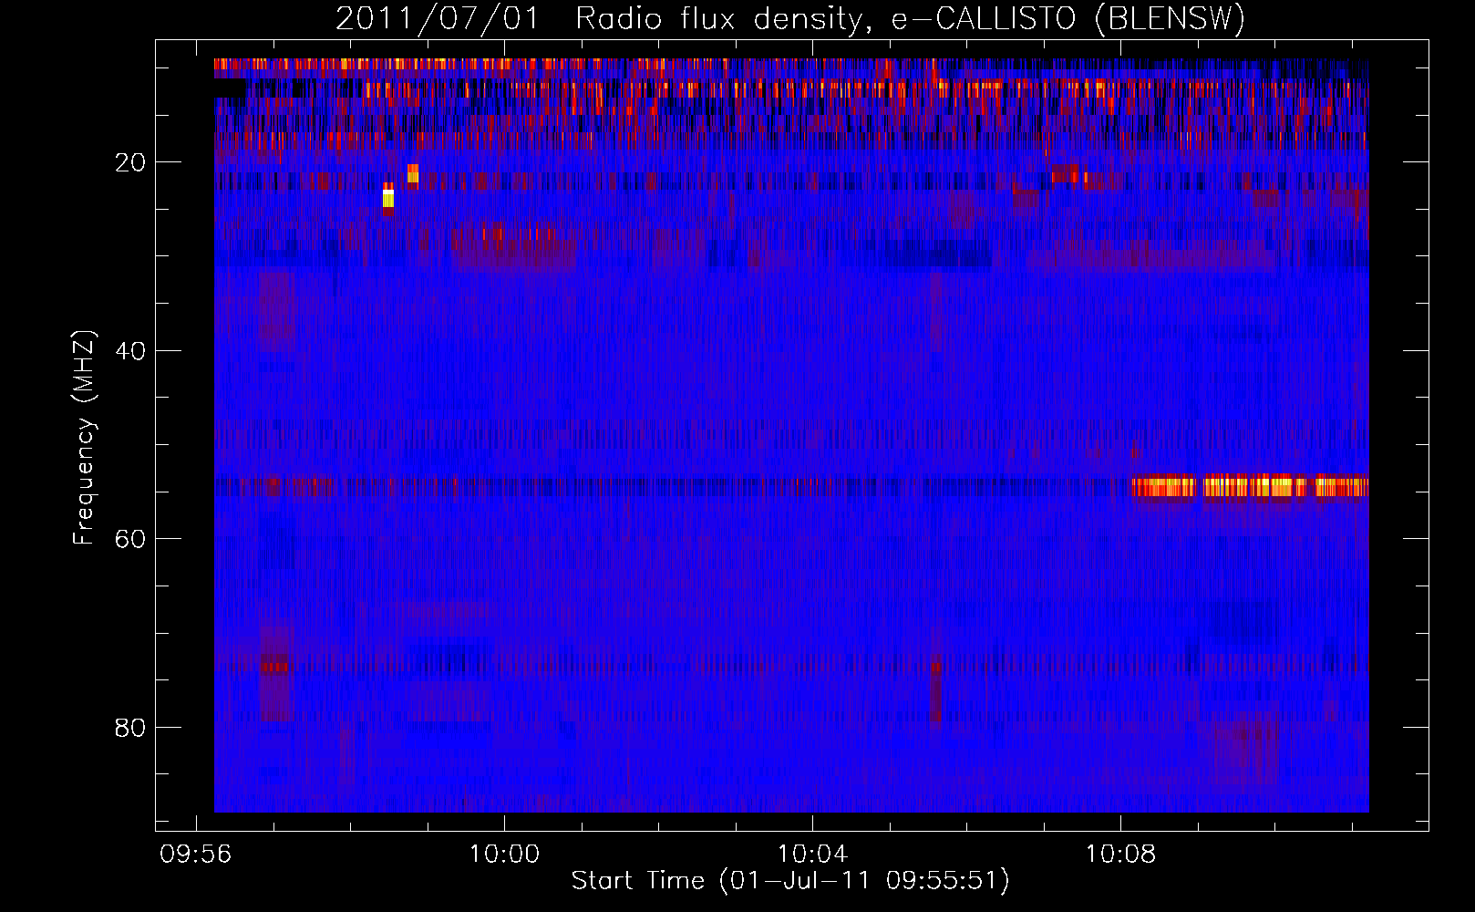Click the 10:04 time tick label

(x=812, y=854)
